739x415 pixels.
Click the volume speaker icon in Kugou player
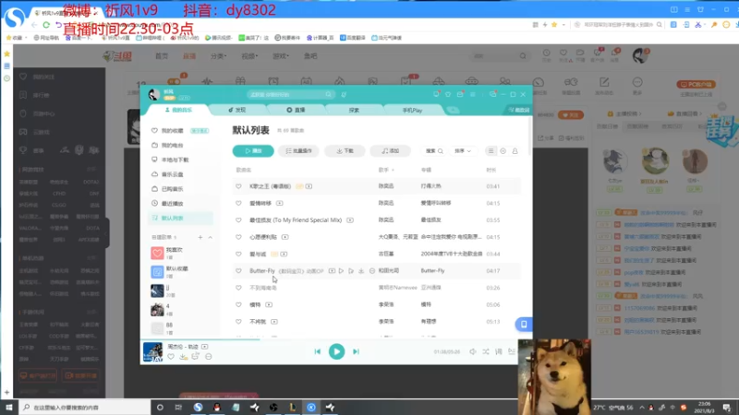(473, 351)
